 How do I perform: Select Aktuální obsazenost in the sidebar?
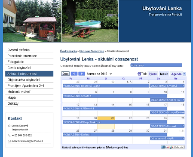(29, 74)
